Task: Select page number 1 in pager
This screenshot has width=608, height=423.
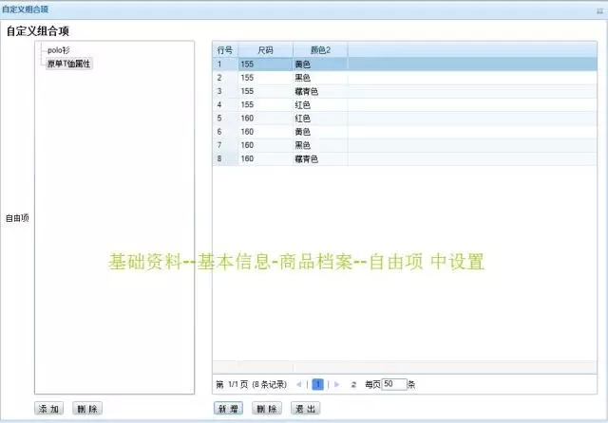Action: pyautogui.click(x=319, y=385)
